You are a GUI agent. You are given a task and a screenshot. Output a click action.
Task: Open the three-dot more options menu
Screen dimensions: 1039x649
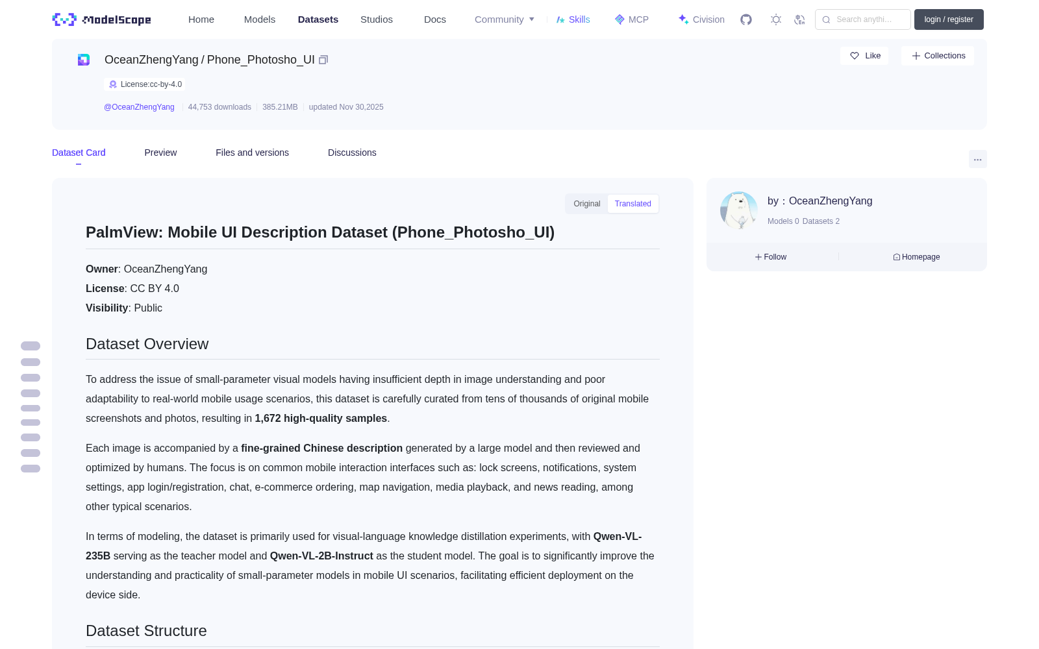[x=978, y=159]
